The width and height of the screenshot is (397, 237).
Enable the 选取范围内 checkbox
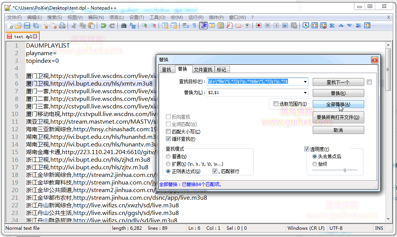click(x=276, y=104)
